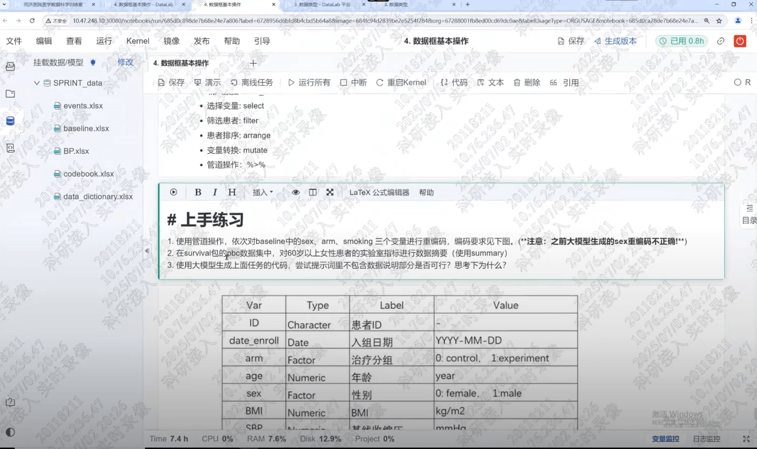This screenshot has width=757, height=449.
Task: Open baseline.xlsx in file list
Action: tap(86, 128)
